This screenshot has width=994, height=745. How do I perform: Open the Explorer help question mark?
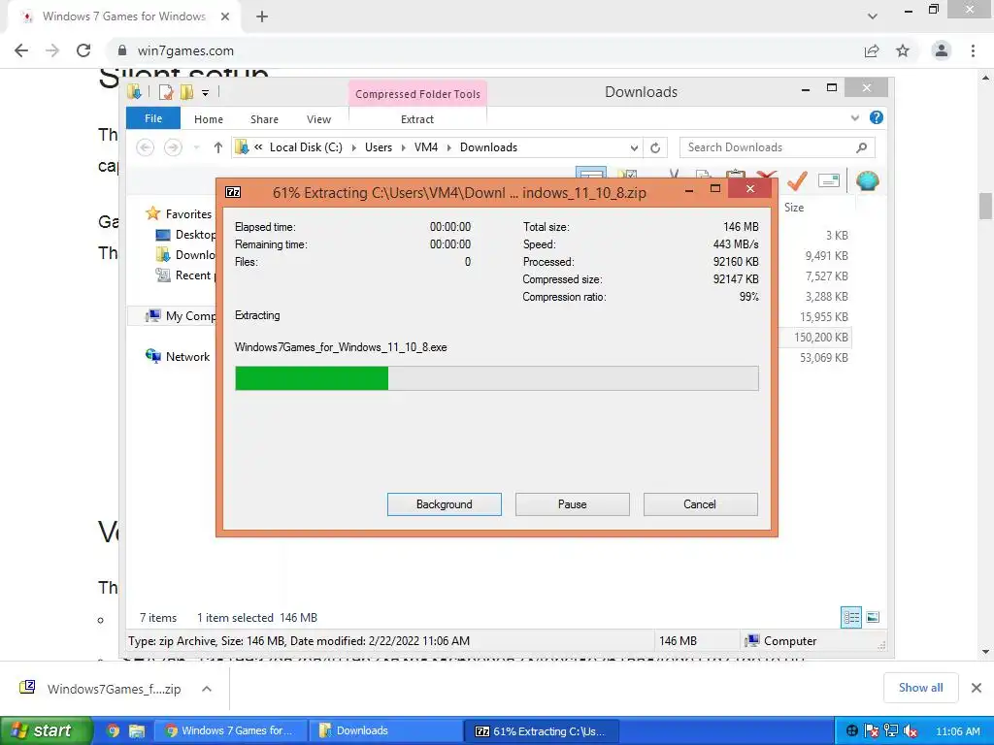(877, 117)
